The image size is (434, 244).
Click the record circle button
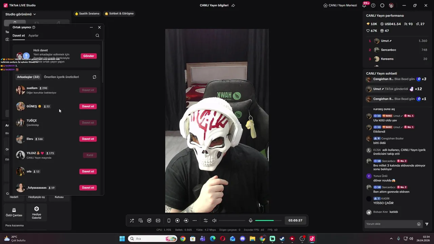pos(177,221)
